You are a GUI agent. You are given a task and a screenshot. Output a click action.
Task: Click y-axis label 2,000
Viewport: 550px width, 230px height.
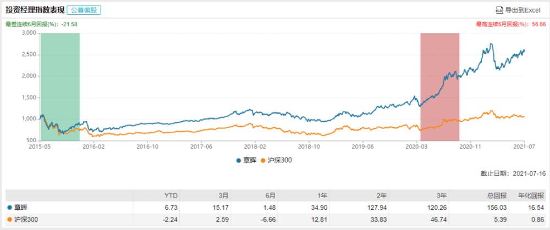pyautogui.click(x=30, y=76)
